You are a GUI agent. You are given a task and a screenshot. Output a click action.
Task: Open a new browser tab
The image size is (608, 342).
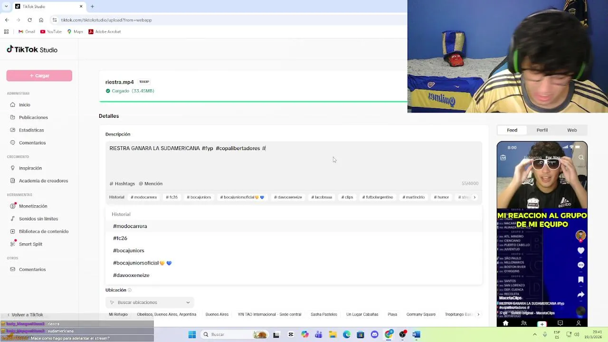[x=92, y=6]
